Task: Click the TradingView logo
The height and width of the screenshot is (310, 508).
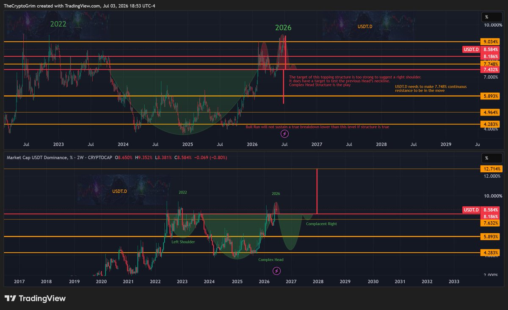Action: [35, 299]
